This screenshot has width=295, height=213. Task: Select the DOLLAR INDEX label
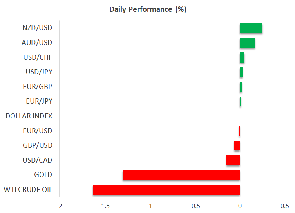(29, 116)
